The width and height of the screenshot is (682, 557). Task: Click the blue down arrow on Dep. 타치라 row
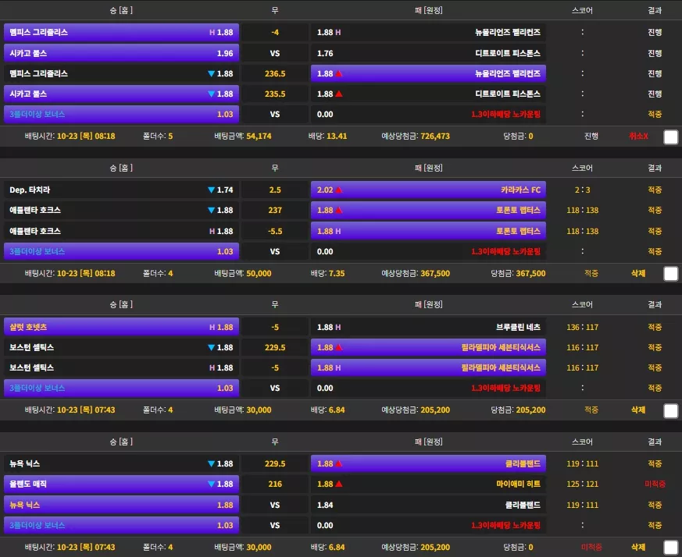pyautogui.click(x=212, y=190)
